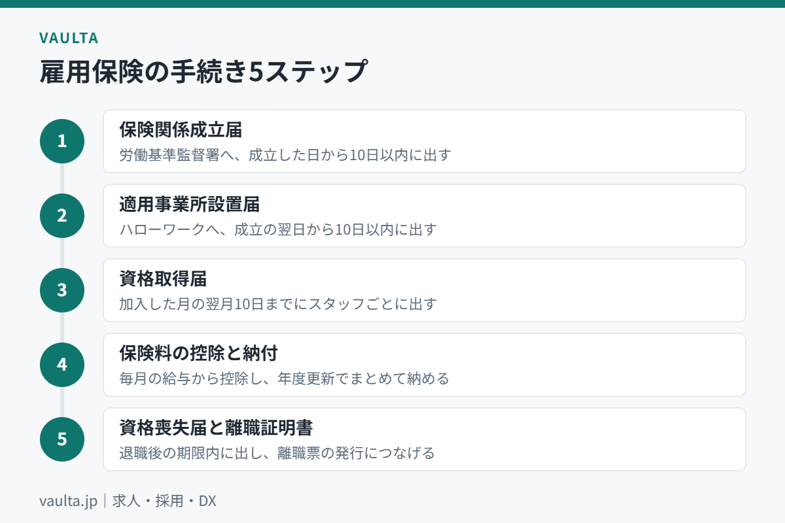
Task: Select the title 適用事業所設置届
Action: pyautogui.click(x=190, y=205)
